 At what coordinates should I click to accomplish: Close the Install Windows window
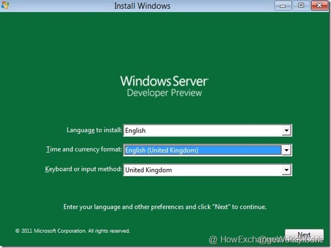click(319, 5)
